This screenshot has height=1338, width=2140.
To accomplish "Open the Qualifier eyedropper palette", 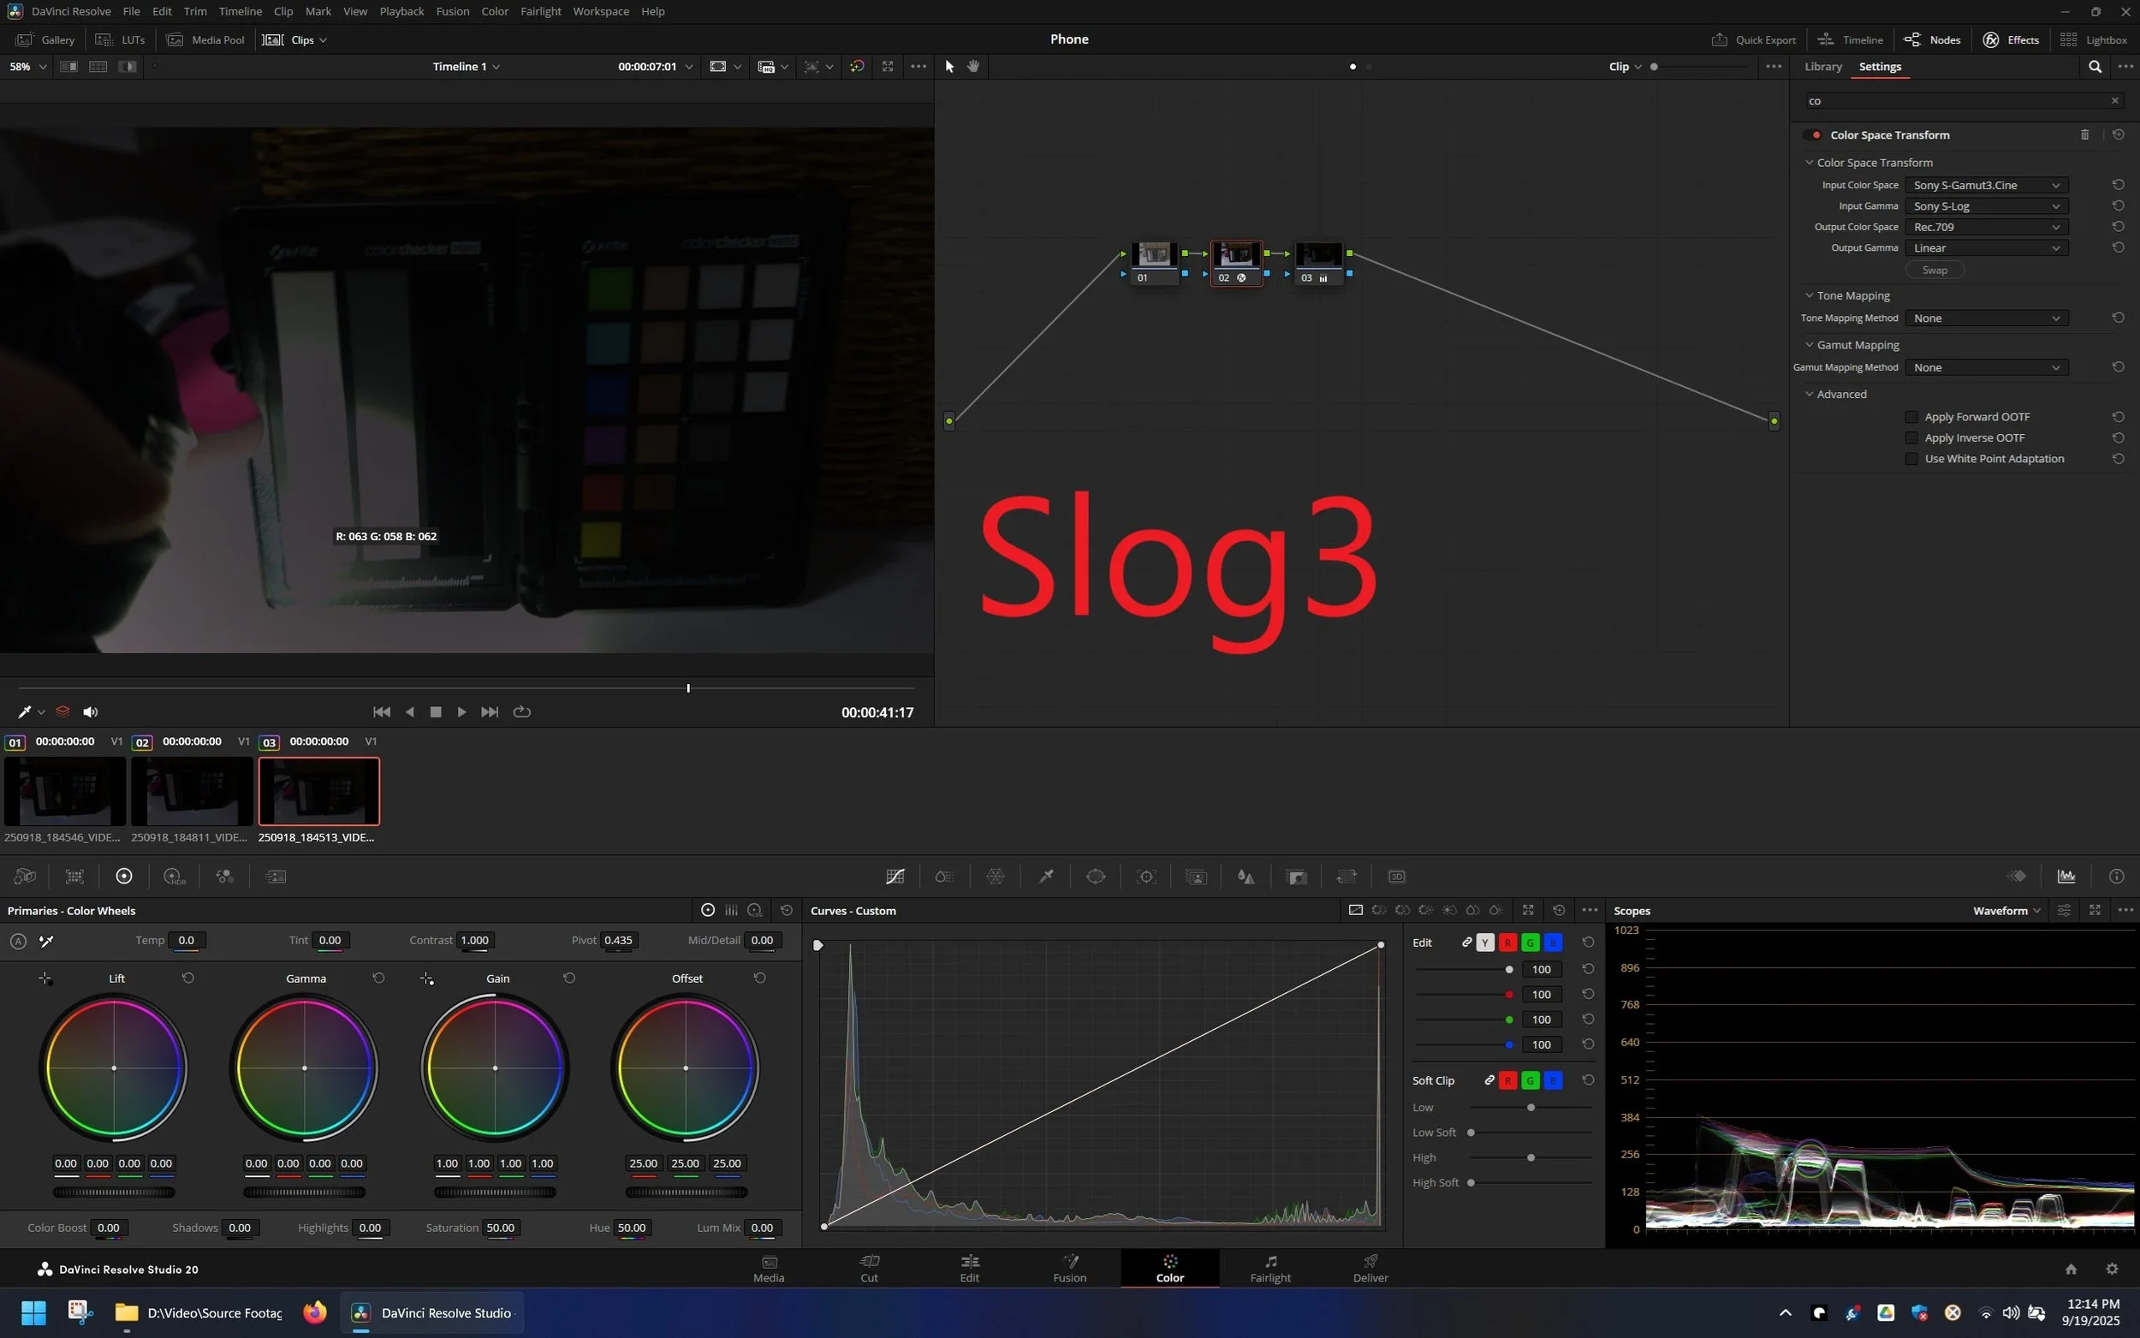I will tap(1046, 877).
